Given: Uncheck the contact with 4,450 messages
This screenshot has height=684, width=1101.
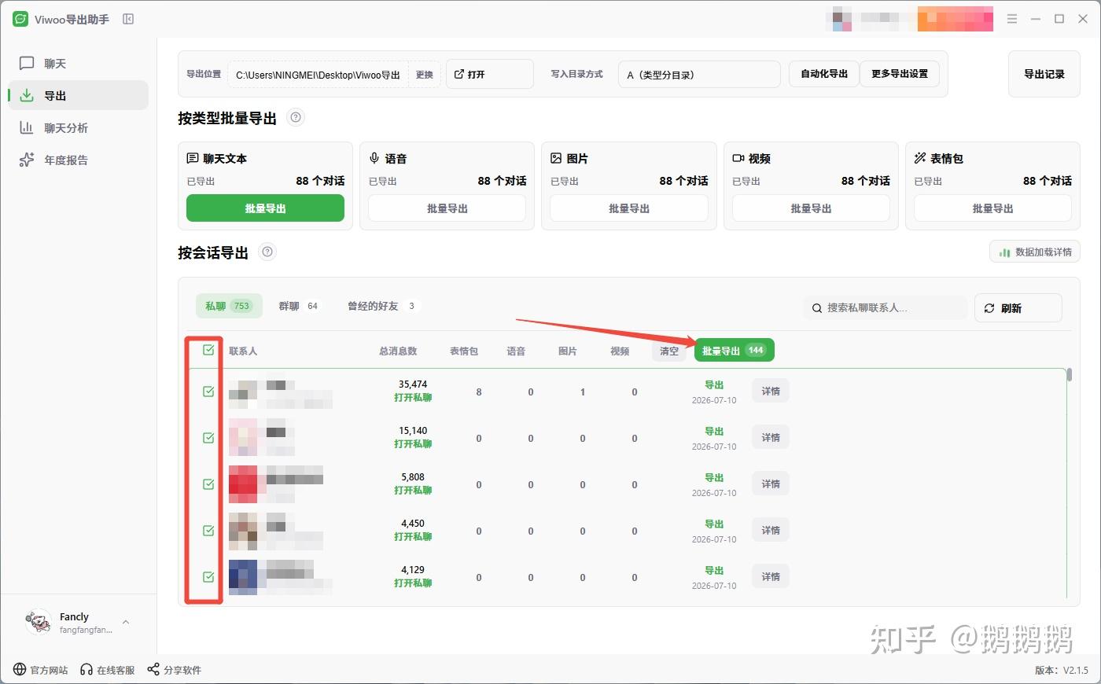Looking at the screenshot, I should [x=208, y=530].
